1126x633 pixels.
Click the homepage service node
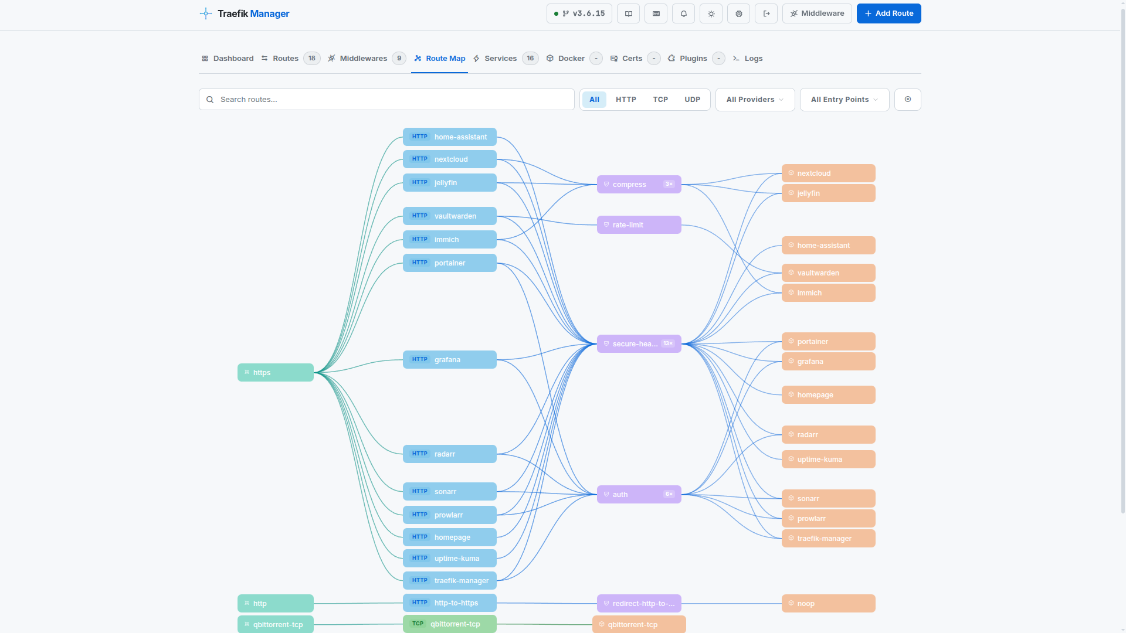829,395
